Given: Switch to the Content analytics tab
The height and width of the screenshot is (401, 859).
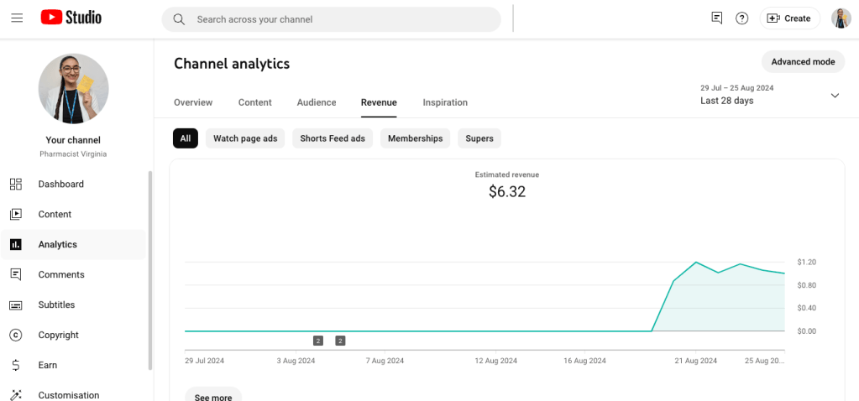Looking at the screenshot, I should 254,102.
